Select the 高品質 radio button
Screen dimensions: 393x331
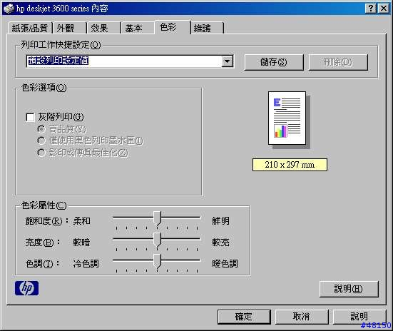pyautogui.click(x=41, y=129)
